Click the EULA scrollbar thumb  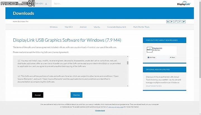tap(128, 63)
